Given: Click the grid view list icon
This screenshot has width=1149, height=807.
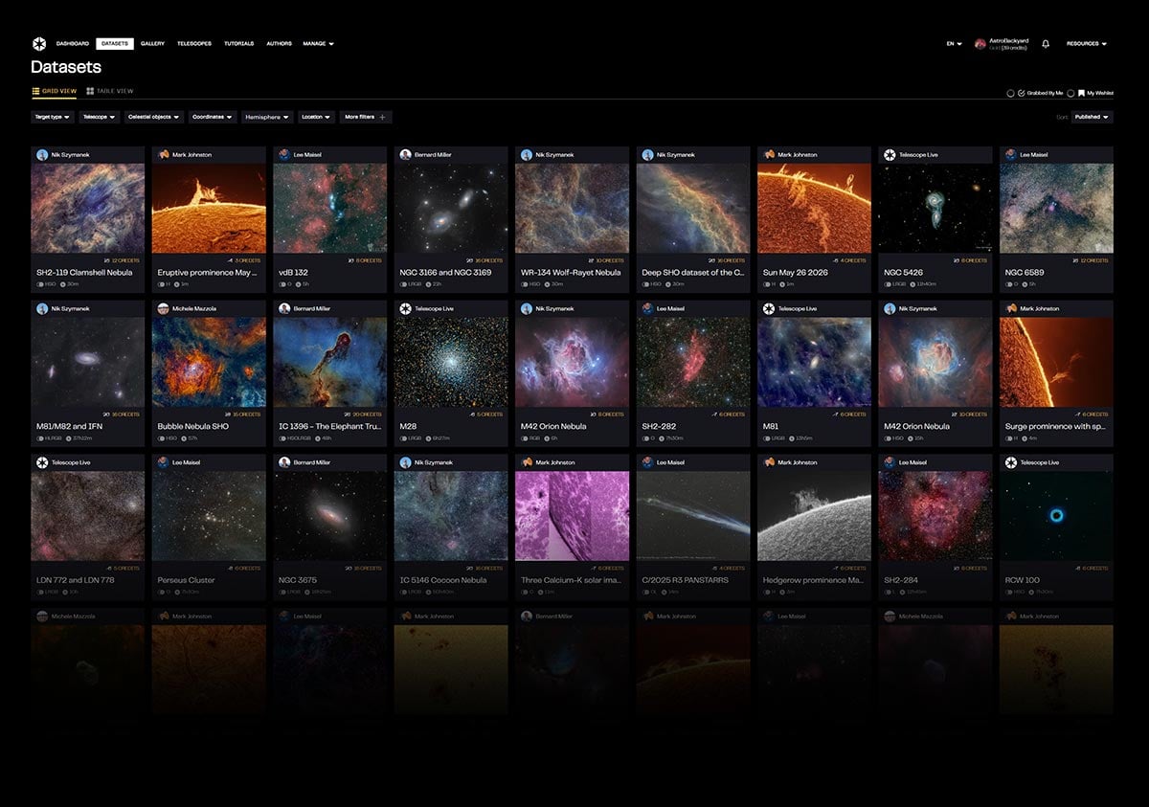Looking at the screenshot, I should click(x=35, y=91).
